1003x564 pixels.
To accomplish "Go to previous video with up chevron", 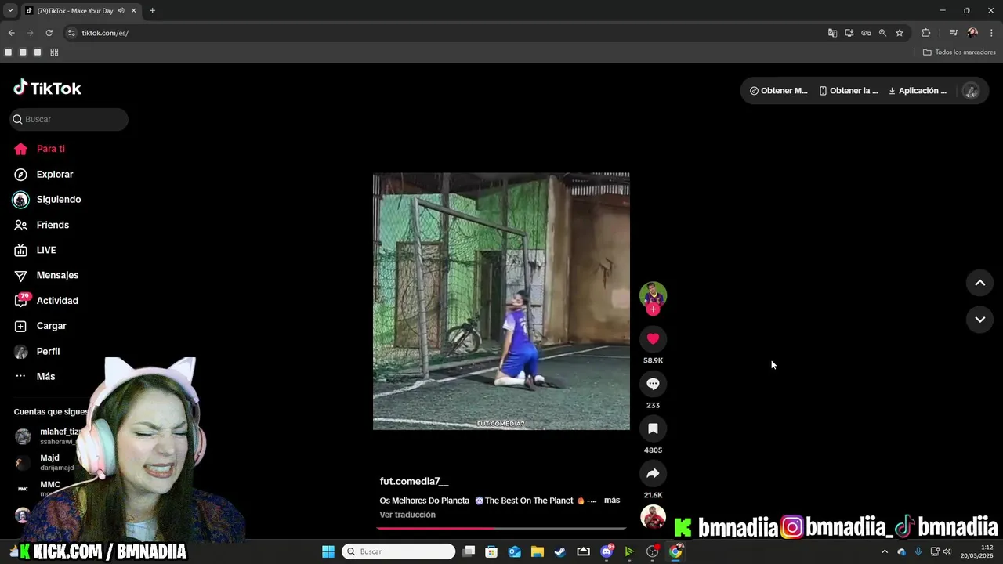I will pos(979,283).
